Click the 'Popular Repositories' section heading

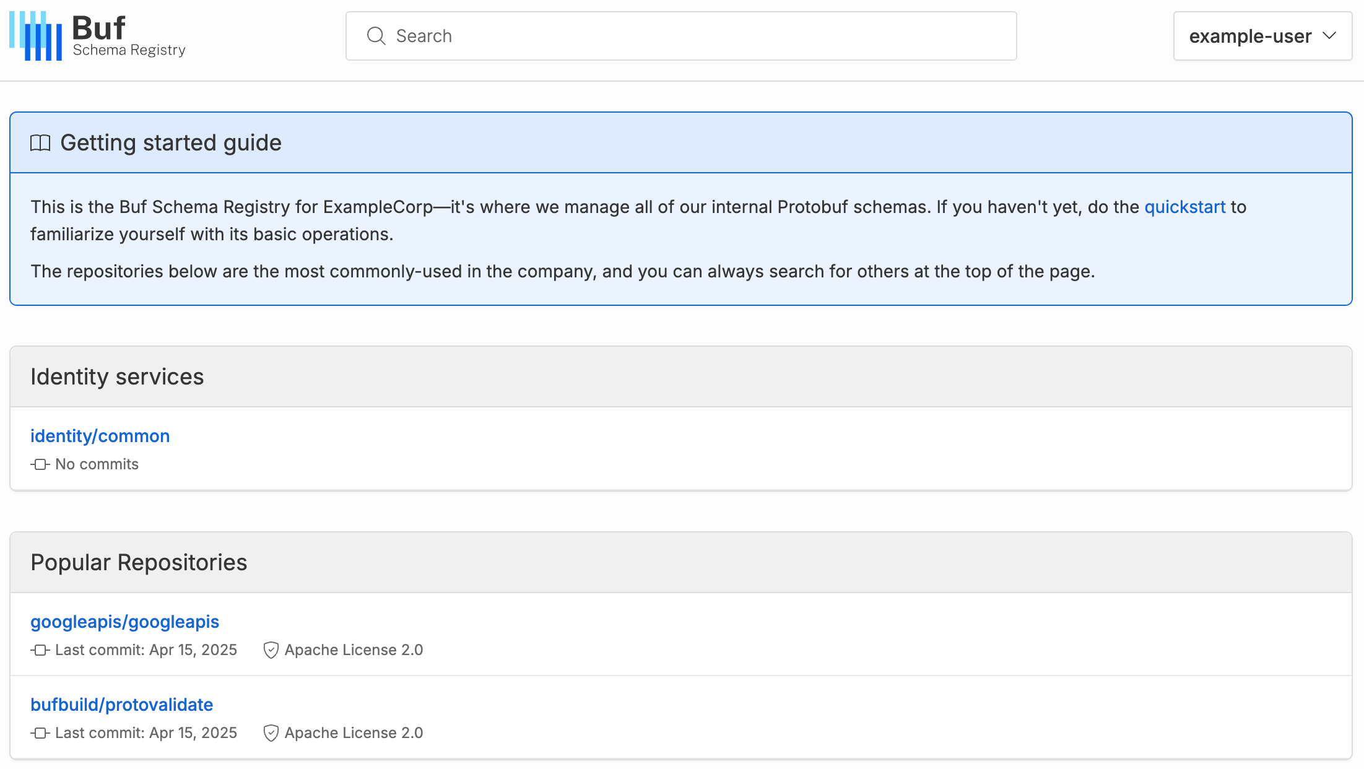(139, 562)
